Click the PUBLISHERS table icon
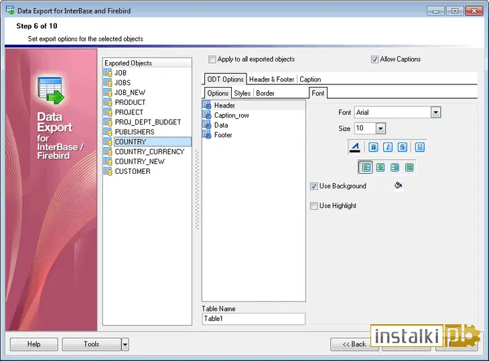This screenshot has width=489, height=361. coord(108,132)
